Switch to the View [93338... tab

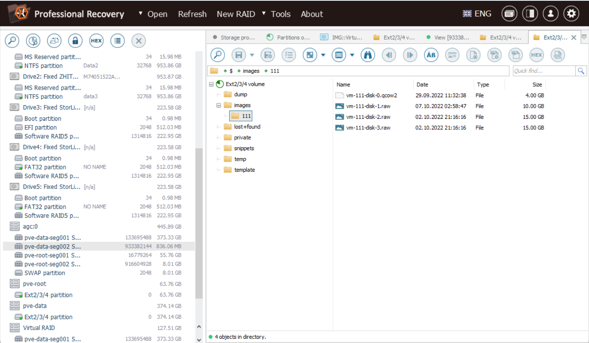point(448,38)
